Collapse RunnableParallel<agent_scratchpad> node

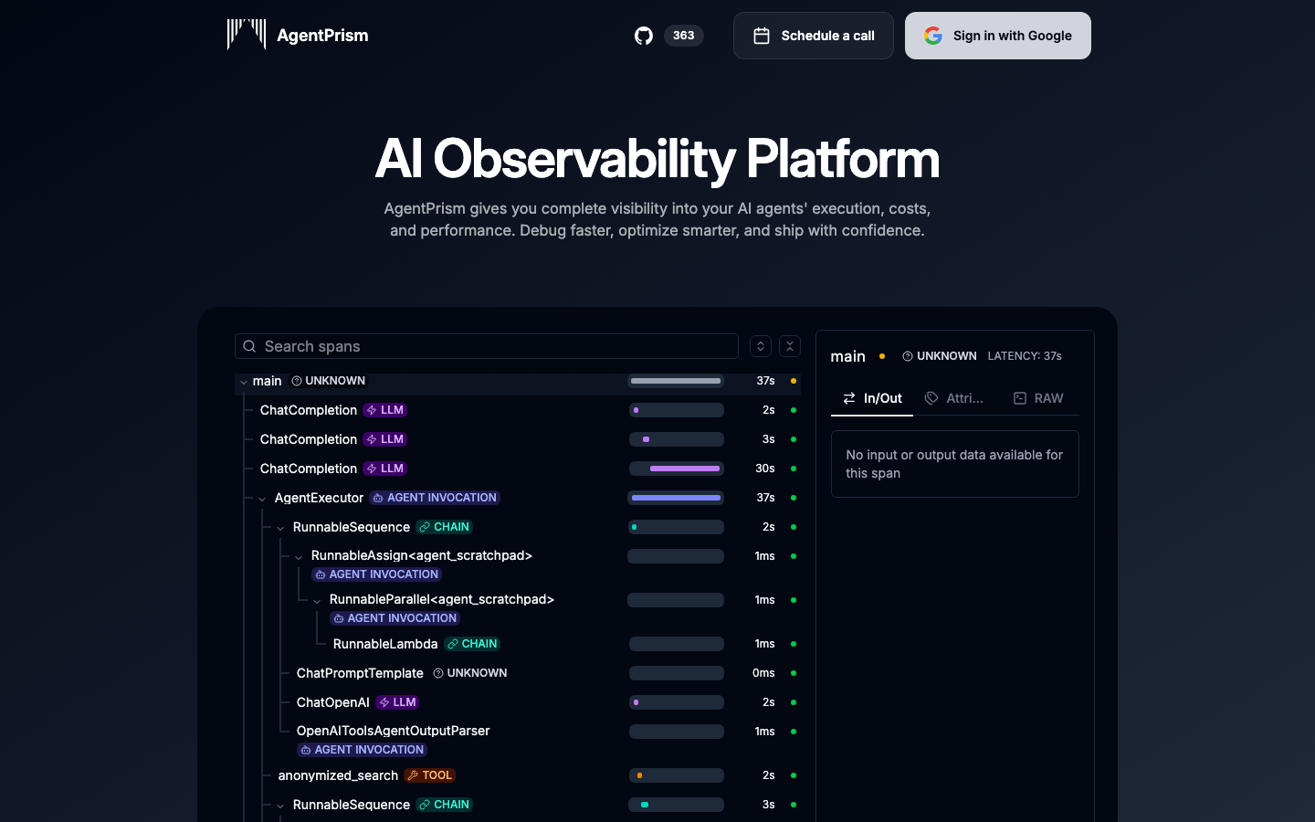pyautogui.click(x=317, y=600)
